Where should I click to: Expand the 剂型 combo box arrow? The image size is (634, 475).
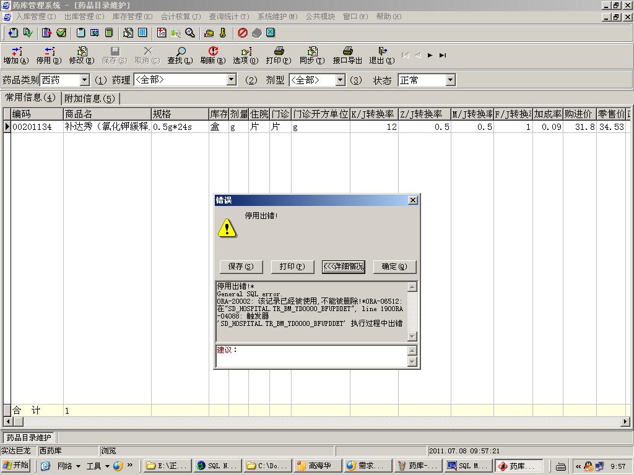click(x=341, y=80)
